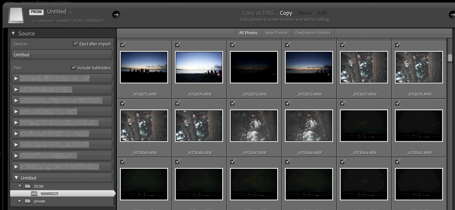Screen dimensions: 455x210
Task: Uncheck photo _A7C8570.ARW
Action: (x=398, y=45)
